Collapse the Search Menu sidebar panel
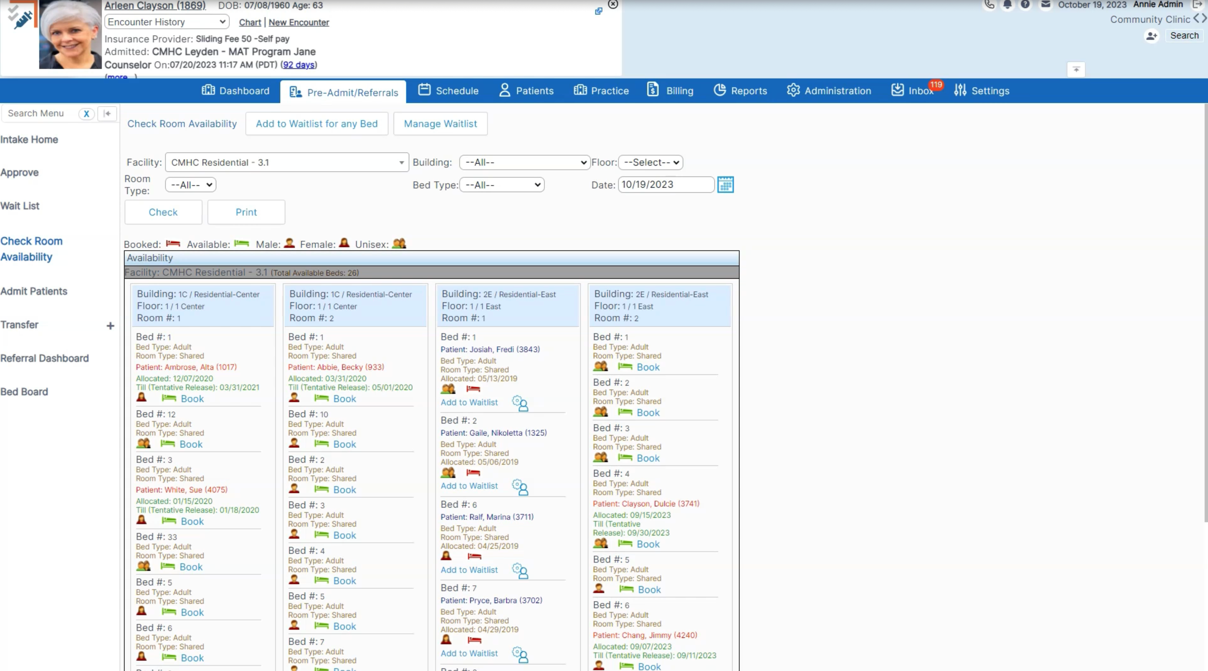Viewport: 1208px width, 671px height. pos(108,113)
